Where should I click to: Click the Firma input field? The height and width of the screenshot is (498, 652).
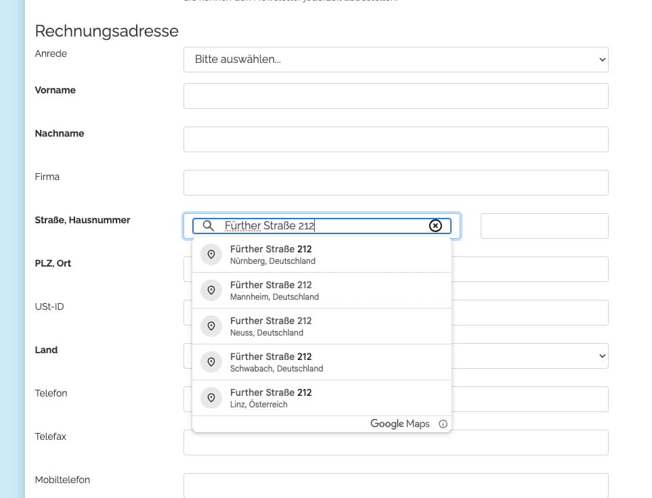click(x=395, y=183)
